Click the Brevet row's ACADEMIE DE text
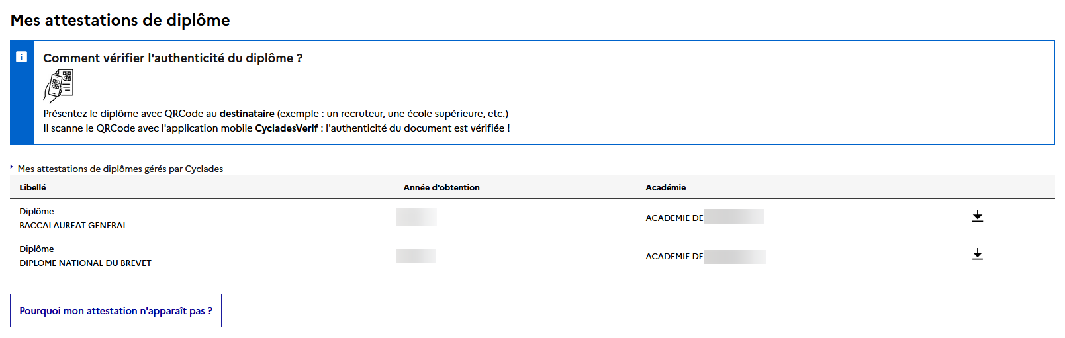 tap(674, 257)
